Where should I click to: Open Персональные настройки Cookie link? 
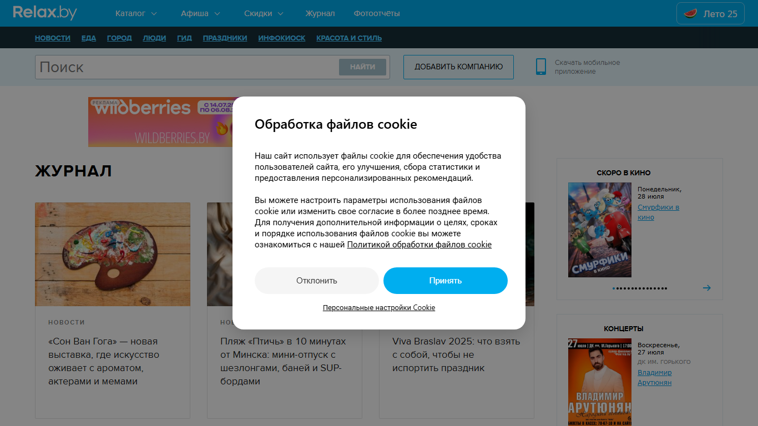point(379,307)
